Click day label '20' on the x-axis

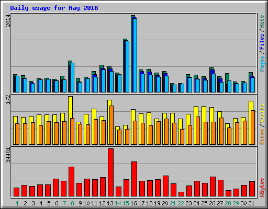165,203
